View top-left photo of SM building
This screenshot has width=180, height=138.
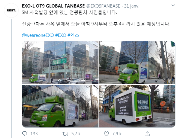click(x=60, y=63)
